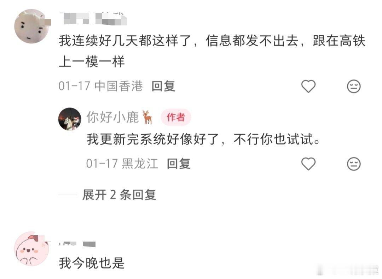Screen dimensions: 382x279
Task: Like the author's reply about system update
Action: pyautogui.click(x=308, y=164)
